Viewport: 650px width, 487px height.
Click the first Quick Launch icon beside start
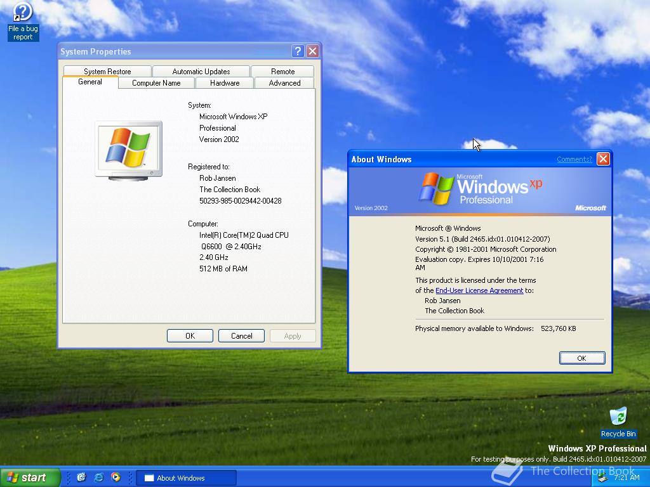coord(81,477)
